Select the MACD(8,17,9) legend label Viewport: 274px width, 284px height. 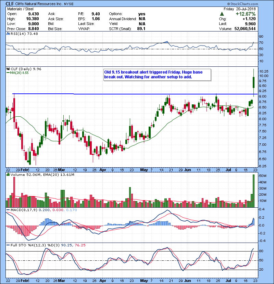coord(24,210)
